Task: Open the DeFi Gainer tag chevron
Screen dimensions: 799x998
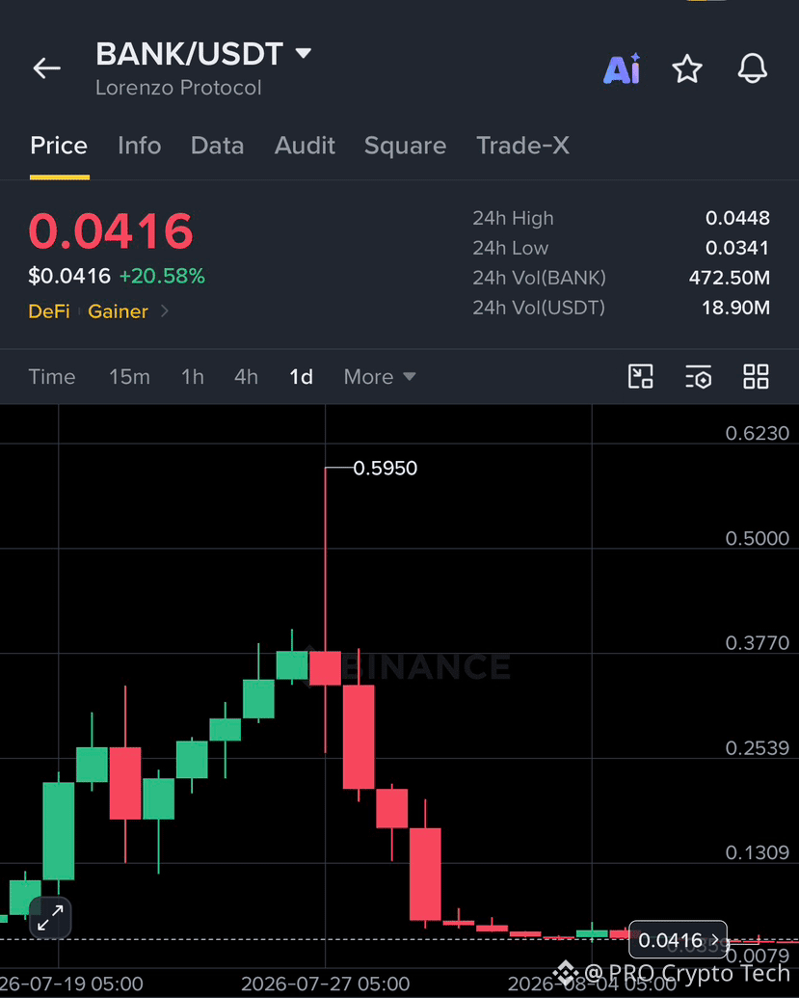Action: 165,311
